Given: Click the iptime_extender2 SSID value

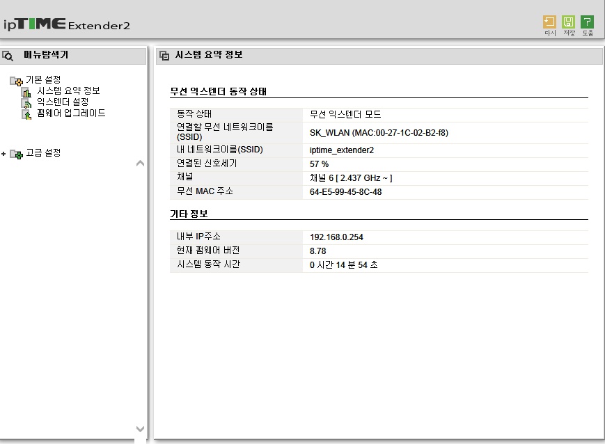Looking at the screenshot, I should pyautogui.click(x=342, y=150).
